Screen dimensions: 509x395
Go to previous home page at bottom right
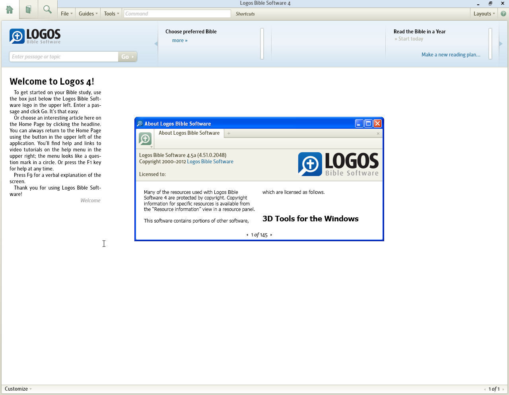point(485,389)
